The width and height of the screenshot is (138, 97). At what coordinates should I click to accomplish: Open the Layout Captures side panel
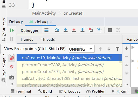tap(4, 68)
